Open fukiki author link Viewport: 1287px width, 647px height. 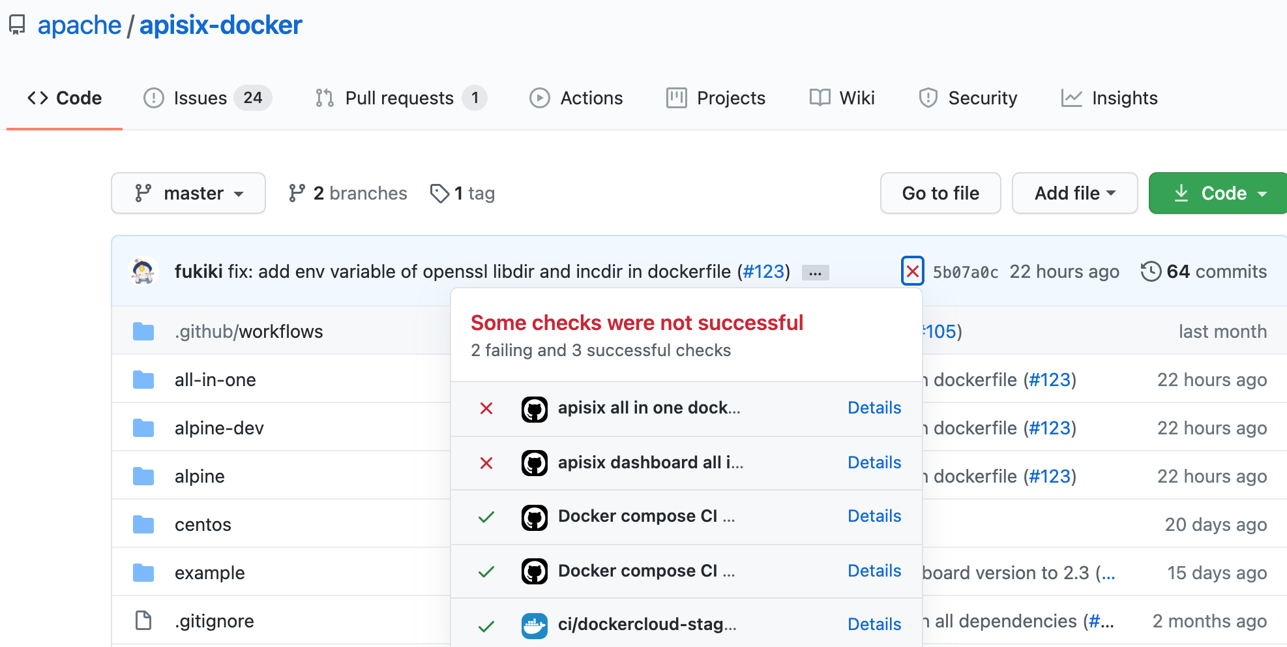[199, 271]
